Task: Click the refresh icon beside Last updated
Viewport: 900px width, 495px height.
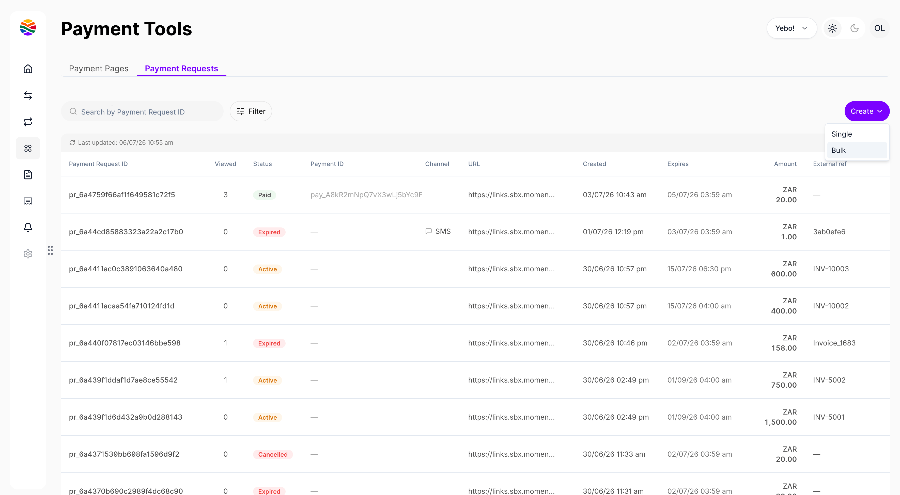Action: pyautogui.click(x=72, y=143)
